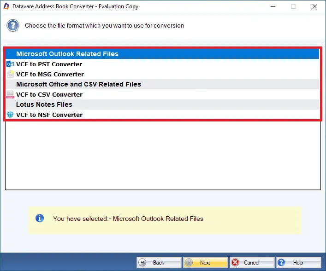326x271 pixels.
Task: Click the CSV icon beside VCF to CSV
Action: [10, 94]
